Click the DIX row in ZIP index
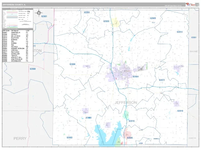The height and width of the screenshot is (150, 201). (18, 42)
